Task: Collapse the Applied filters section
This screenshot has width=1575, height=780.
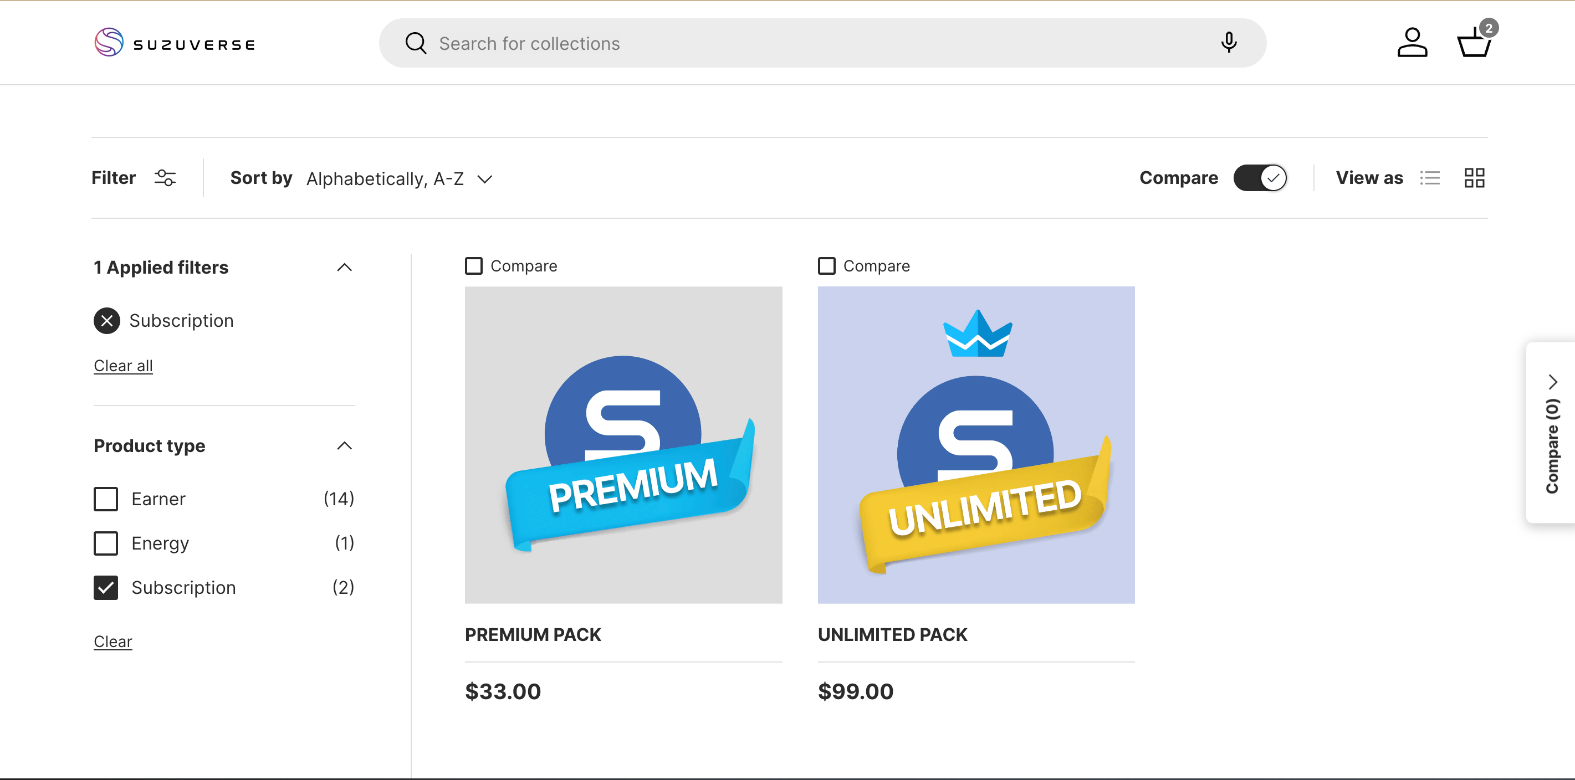Action: (344, 267)
